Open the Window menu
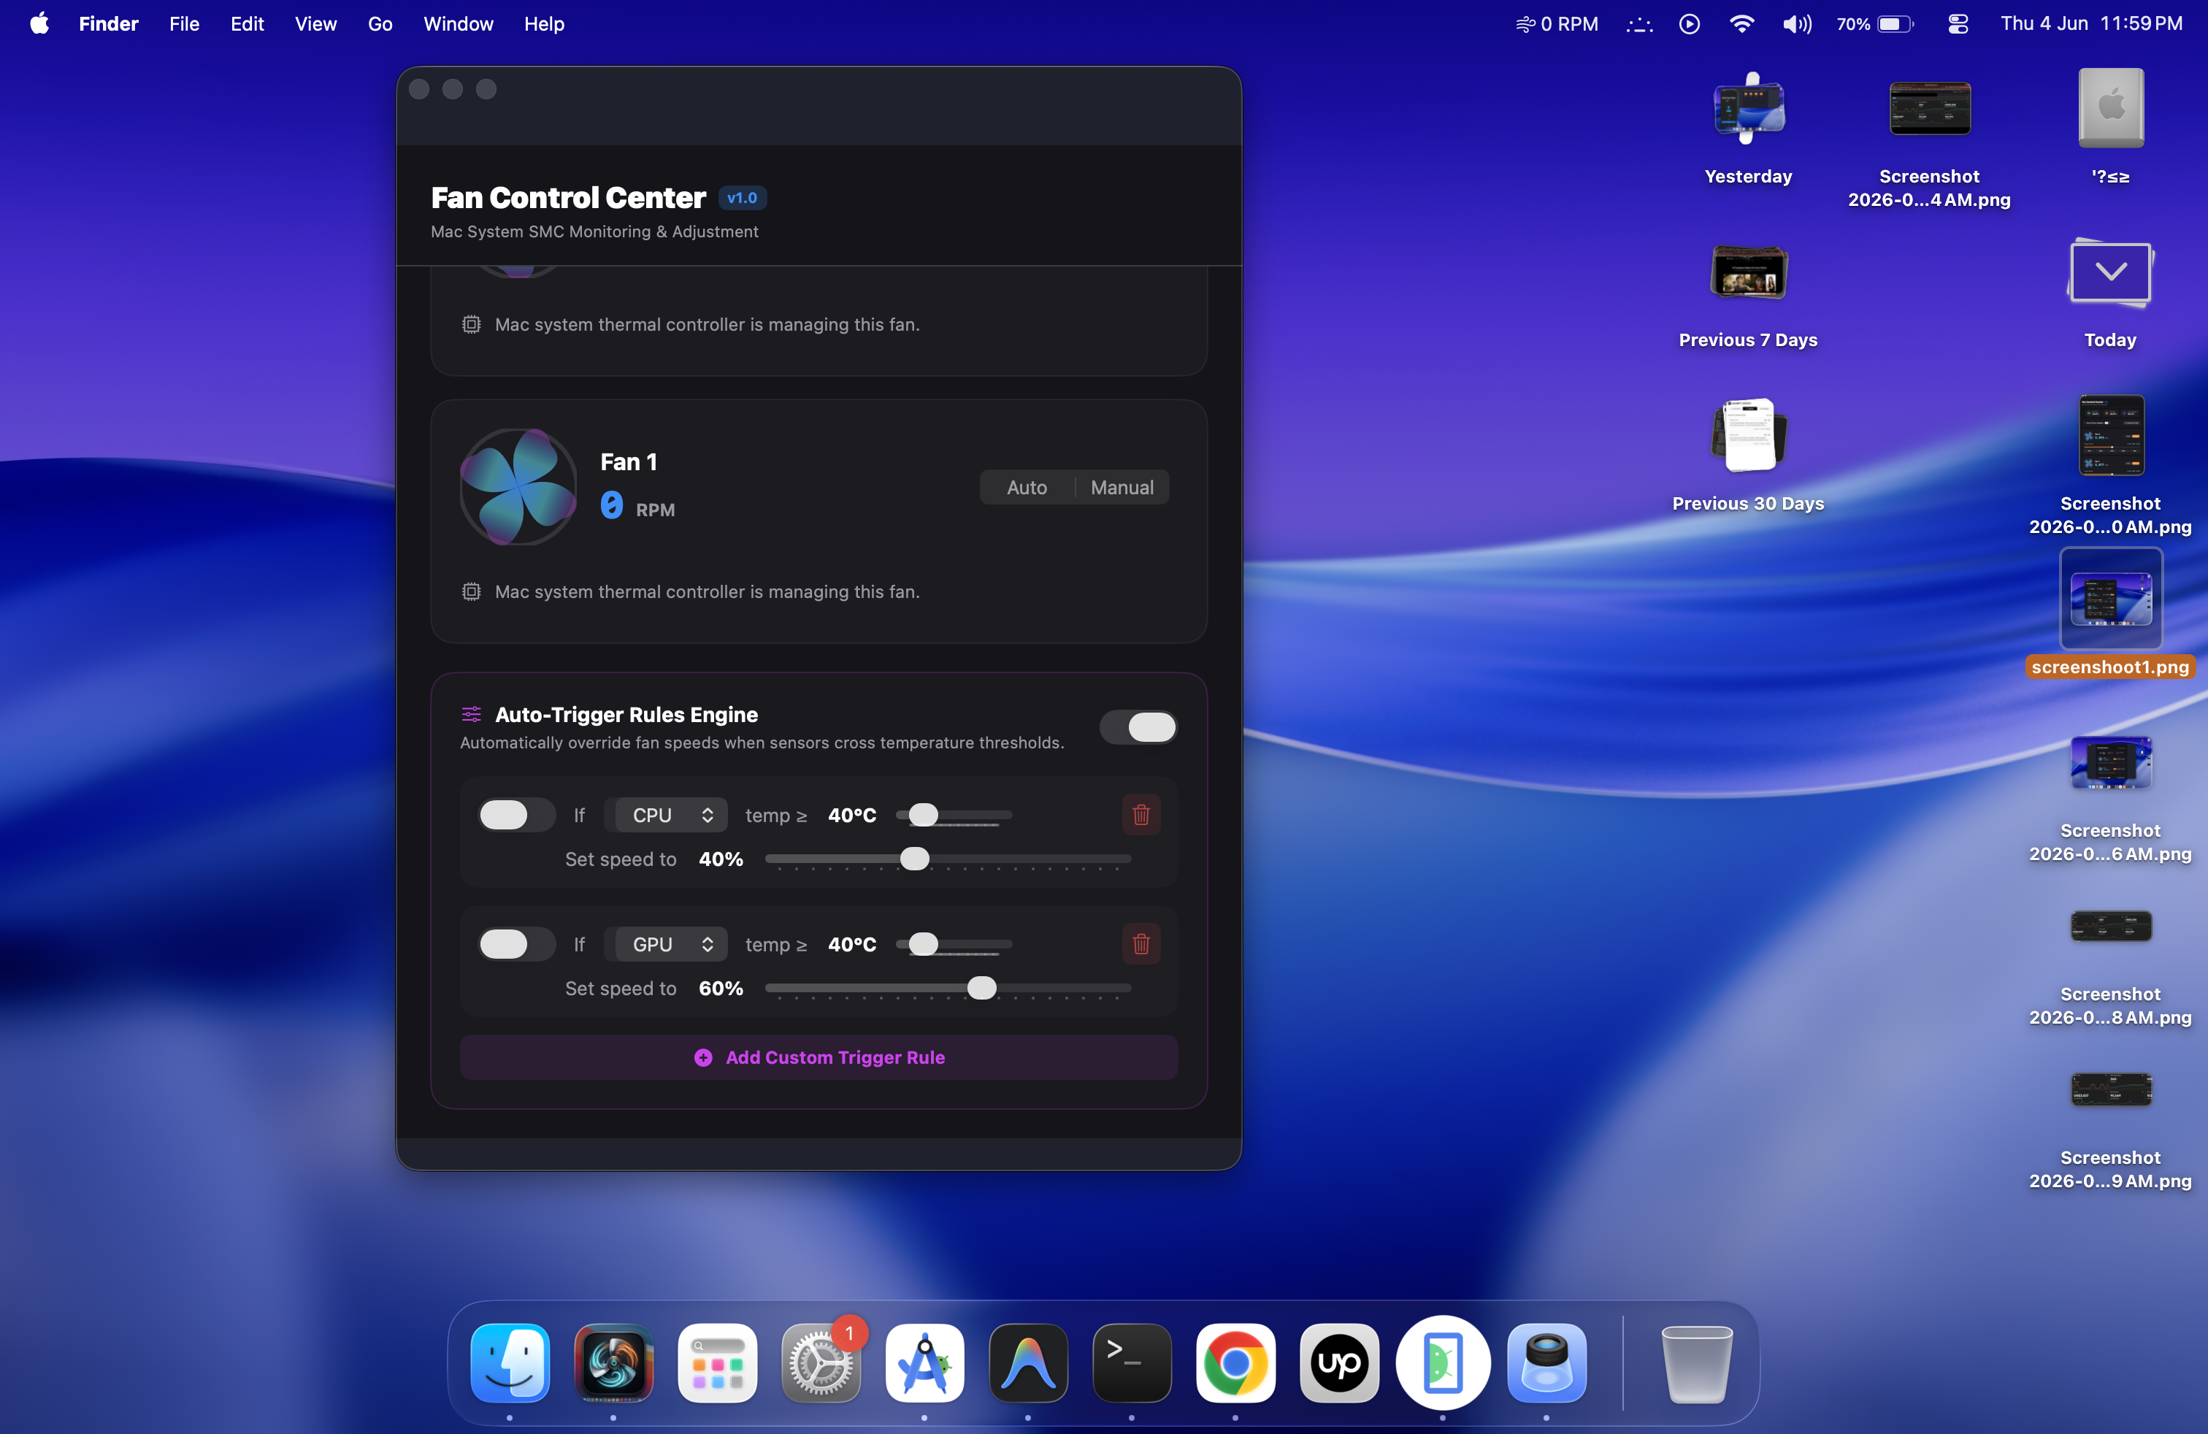 [x=459, y=24]
